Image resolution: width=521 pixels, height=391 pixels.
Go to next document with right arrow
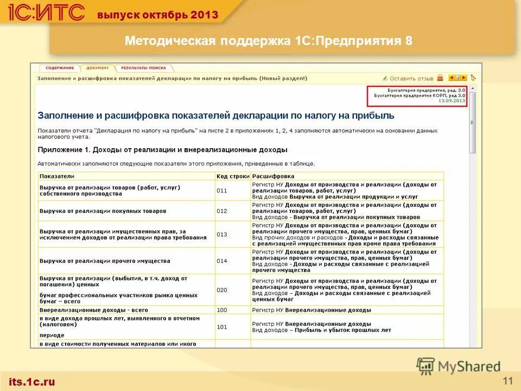(464, 78)
